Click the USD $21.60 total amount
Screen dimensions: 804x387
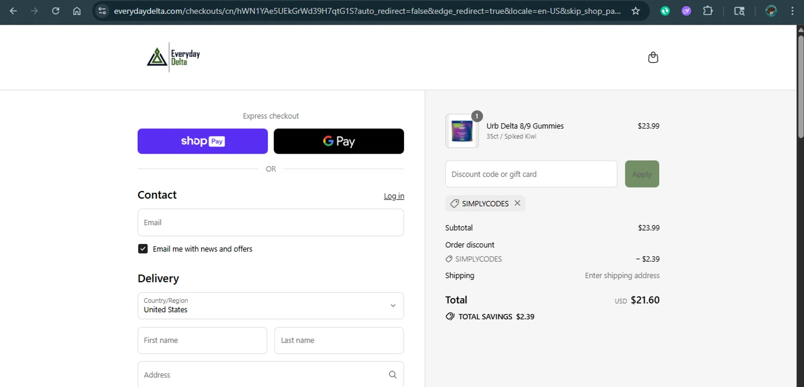click(637, 300)
